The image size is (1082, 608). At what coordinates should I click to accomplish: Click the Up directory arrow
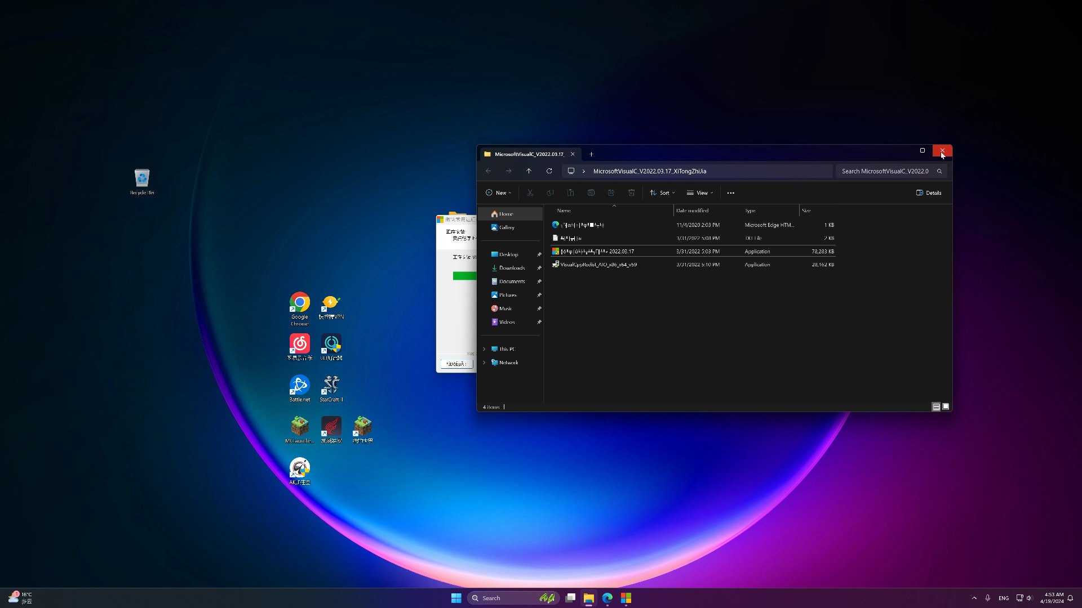coord(529,171)
